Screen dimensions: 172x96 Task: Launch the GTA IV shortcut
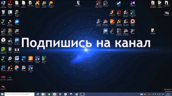10,13
